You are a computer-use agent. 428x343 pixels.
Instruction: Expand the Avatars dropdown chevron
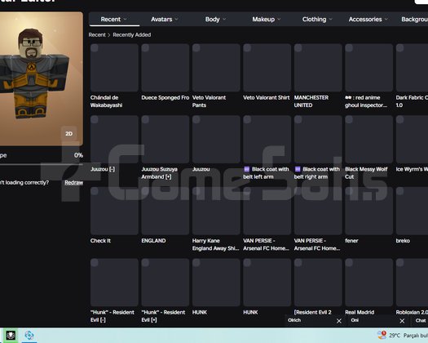point(177,19)
